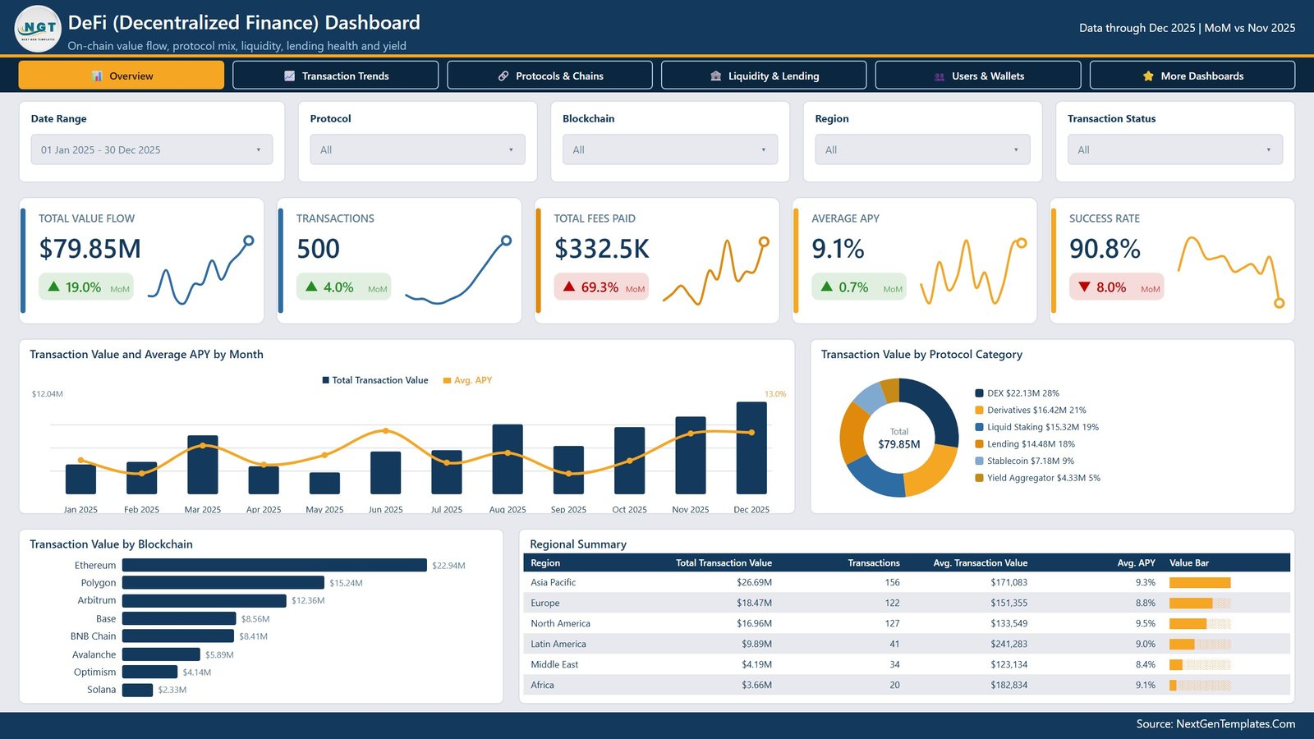Image resolution: width=1314 pixels, height=739 pixels.
Task: Click the Africa region cell
Action: [542, 685]
